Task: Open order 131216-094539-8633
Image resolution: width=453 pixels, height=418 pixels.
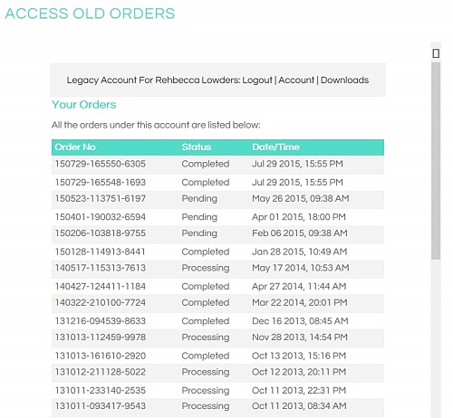Action: 101,321
